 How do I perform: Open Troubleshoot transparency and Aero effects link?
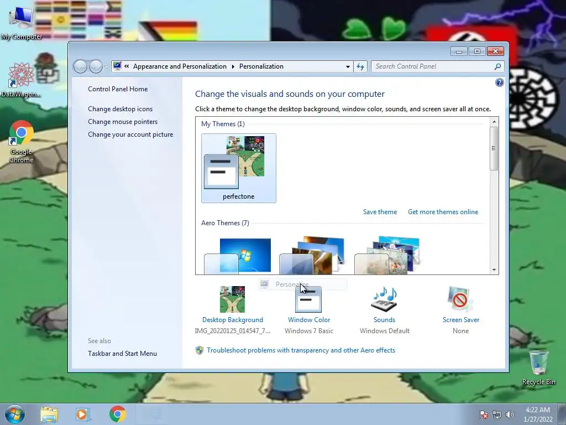click(301, 350)
